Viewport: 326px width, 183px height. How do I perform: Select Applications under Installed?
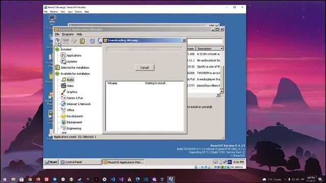tap(74, 55)
